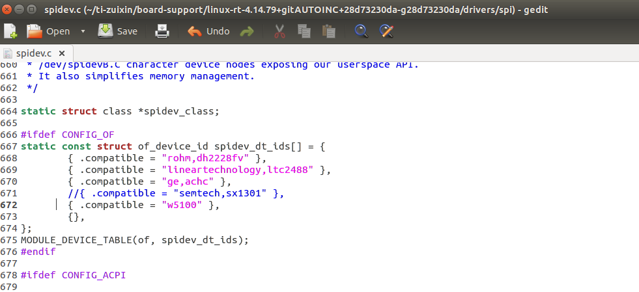Paste from clipboard with the paste icon

click(x=328, y=31)
